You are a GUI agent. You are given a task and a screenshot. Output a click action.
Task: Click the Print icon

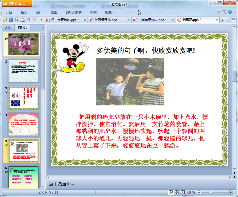coord(17,20)
